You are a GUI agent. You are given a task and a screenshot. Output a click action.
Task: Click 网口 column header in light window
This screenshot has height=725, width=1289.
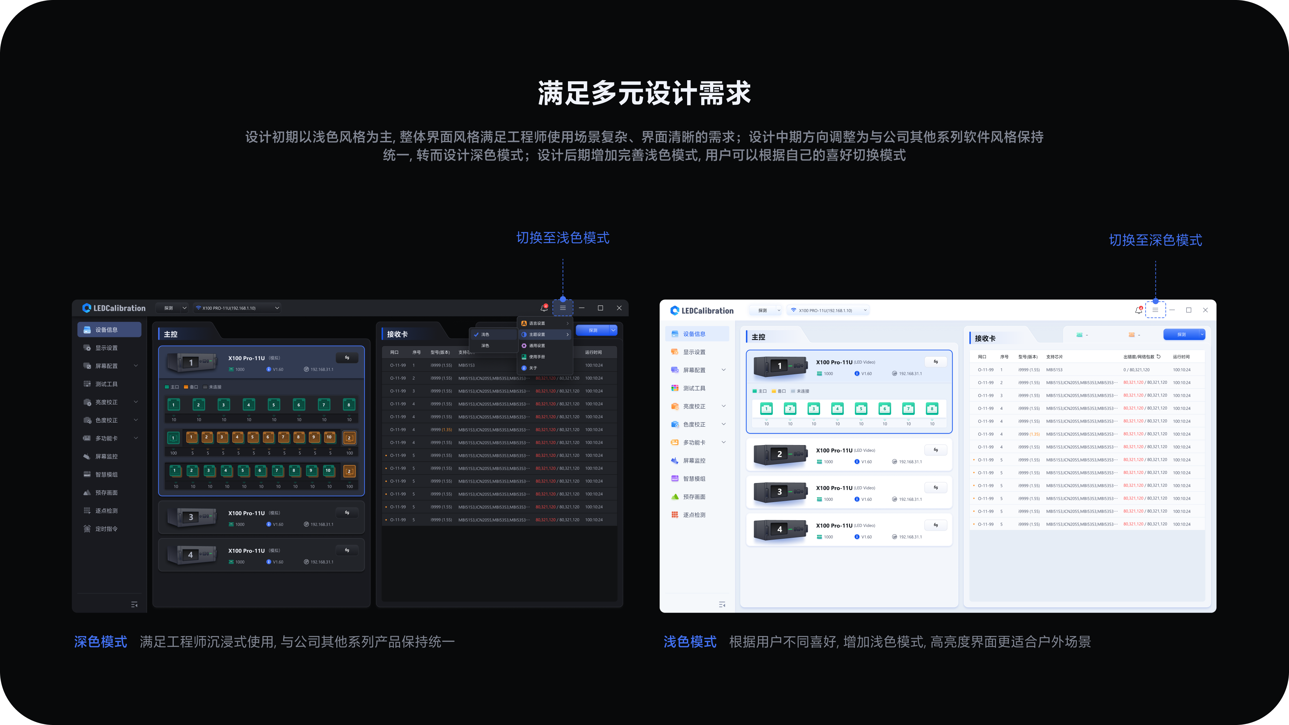click(982, 357)
